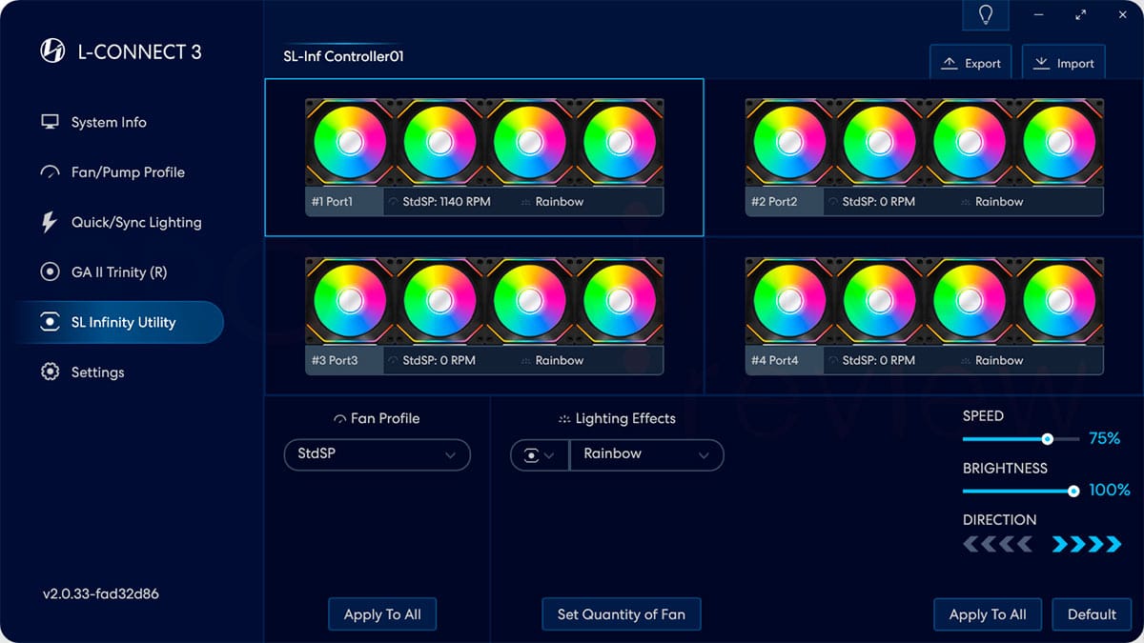Reset lighting with the Default button

(x=1092, y=614)
